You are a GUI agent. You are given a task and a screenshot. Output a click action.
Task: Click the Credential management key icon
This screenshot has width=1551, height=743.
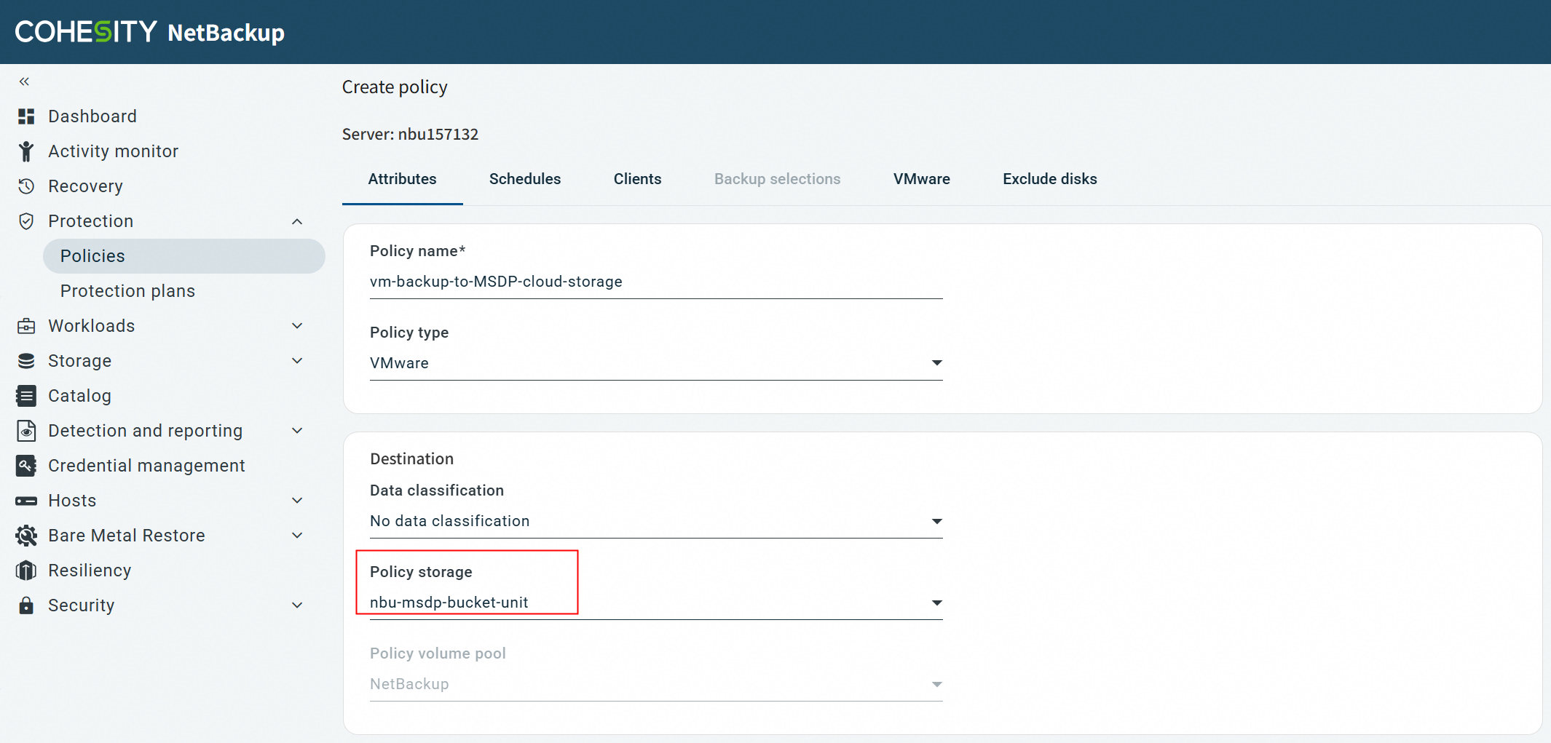click(x=26, y=466)
